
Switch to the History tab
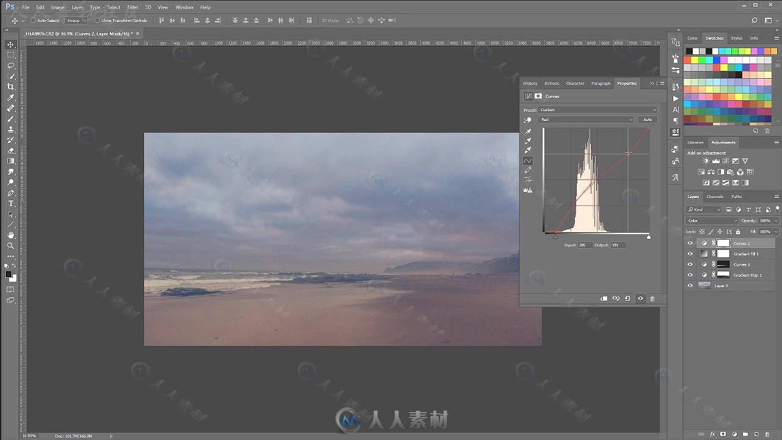530,84
